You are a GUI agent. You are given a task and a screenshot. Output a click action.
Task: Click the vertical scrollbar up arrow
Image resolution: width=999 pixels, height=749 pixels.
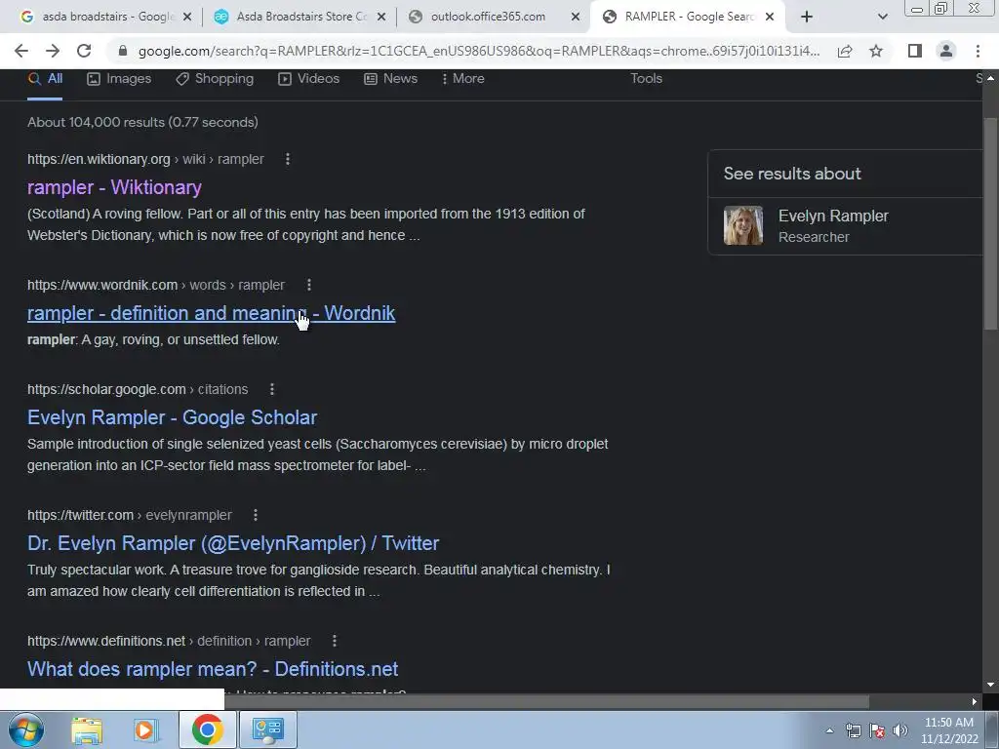[x=990, y=78]
